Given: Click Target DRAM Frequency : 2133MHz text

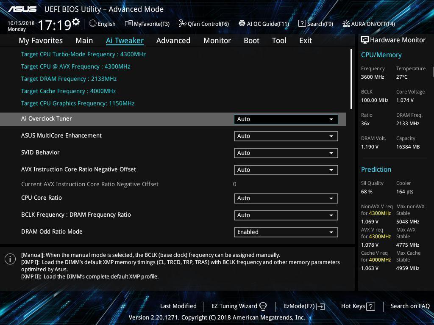Looking at the screenshot, I should tap(69, 79).
